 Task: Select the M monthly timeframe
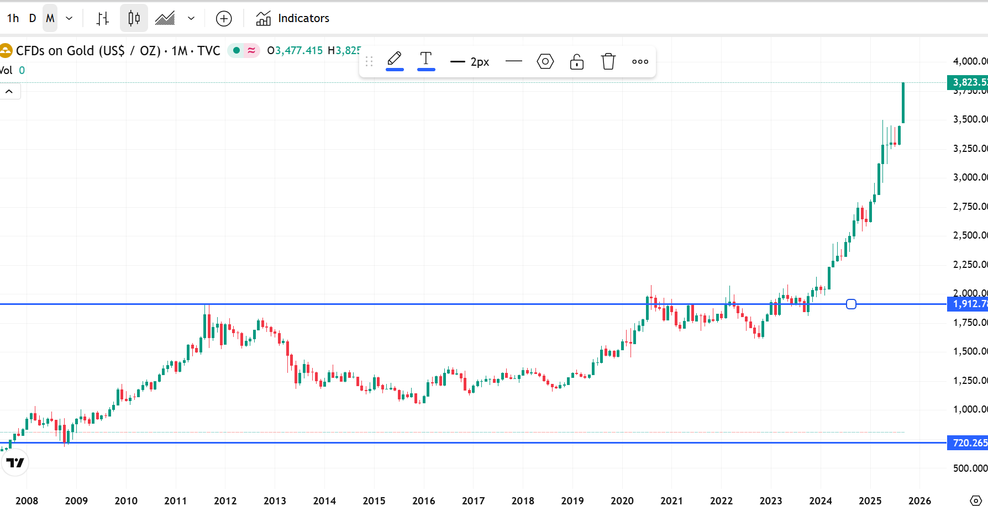click(50, 18)
